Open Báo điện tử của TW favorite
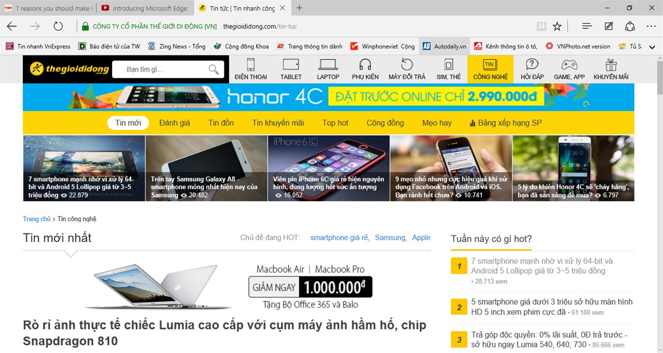 (109, 46)
